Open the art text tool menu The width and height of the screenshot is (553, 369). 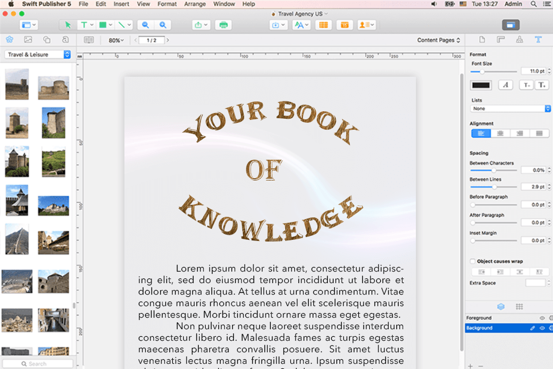[x=301, y=25]
